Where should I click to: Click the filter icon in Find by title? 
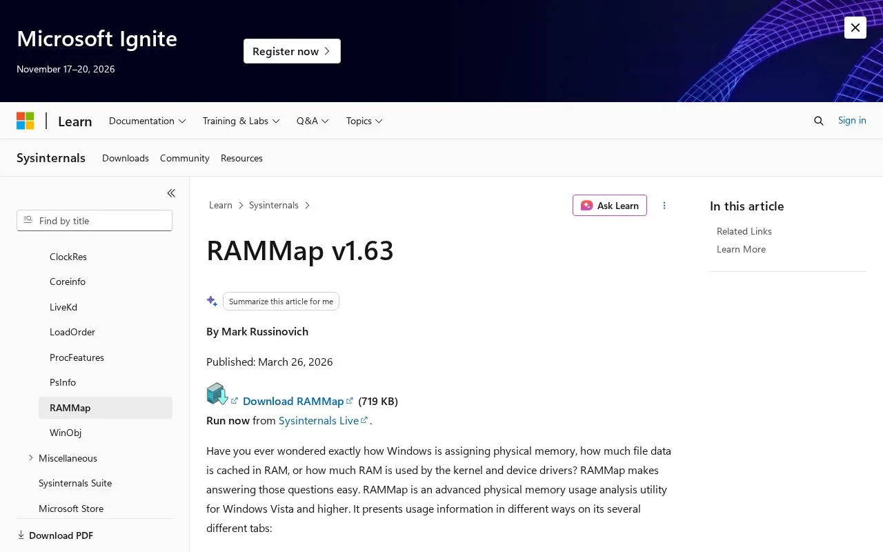pos(28,220)
